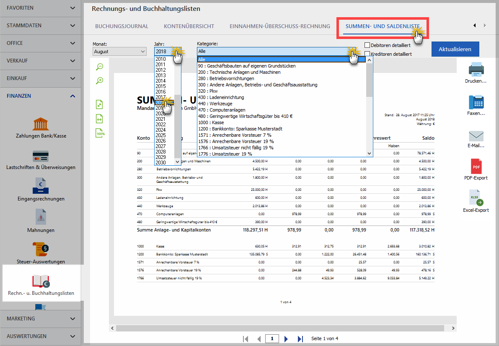Open the Monat dropdown
The height and width of the screenshot is (346, 499).
coord(120,51)
